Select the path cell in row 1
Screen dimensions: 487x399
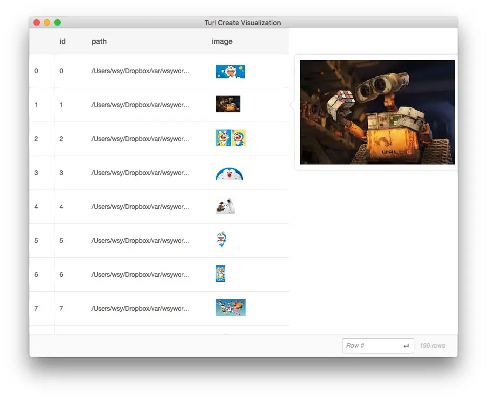coord(141,104)
